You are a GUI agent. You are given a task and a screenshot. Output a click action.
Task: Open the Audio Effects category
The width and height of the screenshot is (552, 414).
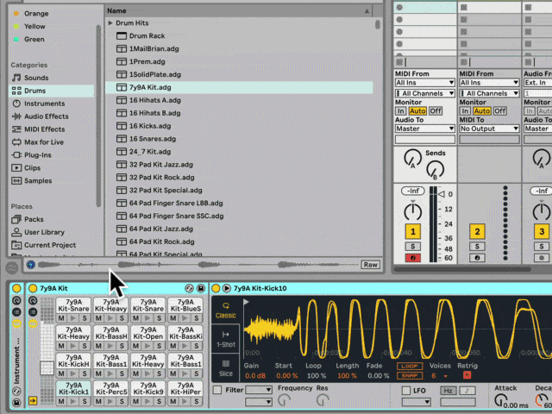(46, 116)
